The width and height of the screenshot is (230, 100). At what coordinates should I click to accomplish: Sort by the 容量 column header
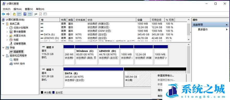(x=143, y=20)
